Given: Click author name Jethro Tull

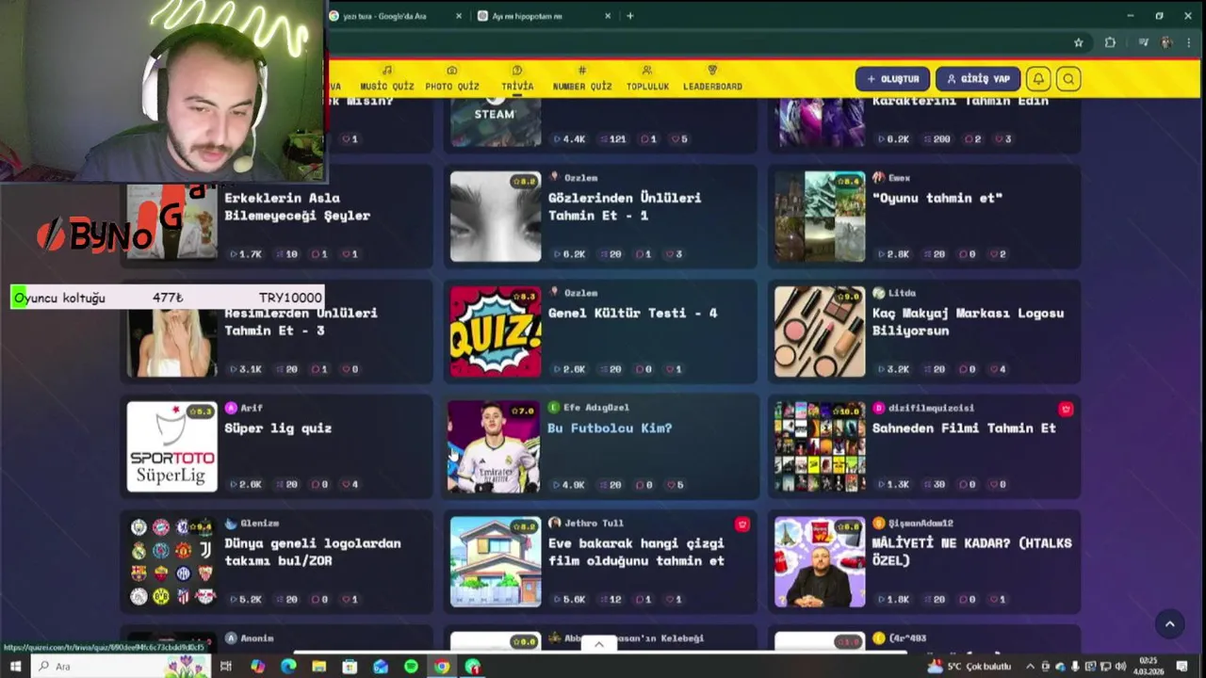Looking at the screenshot, I should click(593, 523).
